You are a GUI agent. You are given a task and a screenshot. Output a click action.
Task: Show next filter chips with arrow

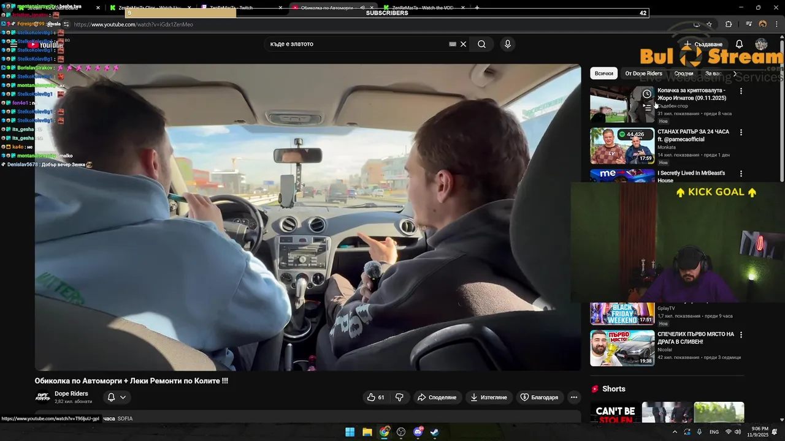pos(735,73)
